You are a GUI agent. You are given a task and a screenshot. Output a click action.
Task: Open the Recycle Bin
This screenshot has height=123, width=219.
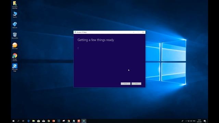coord(15,36)
